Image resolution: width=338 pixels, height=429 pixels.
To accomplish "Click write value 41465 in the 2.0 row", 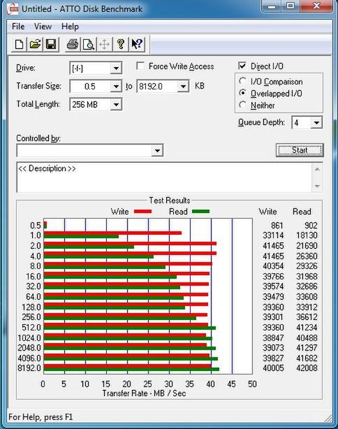I will [273, 246].
